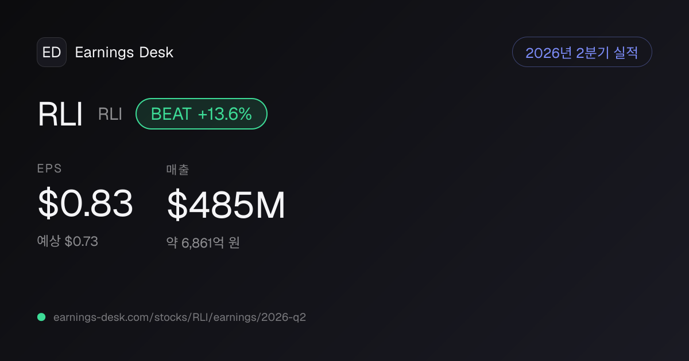Click the 2026년 text in the quarter badge
The height and width of the screenshot is (361, 689).
point(548,53)
